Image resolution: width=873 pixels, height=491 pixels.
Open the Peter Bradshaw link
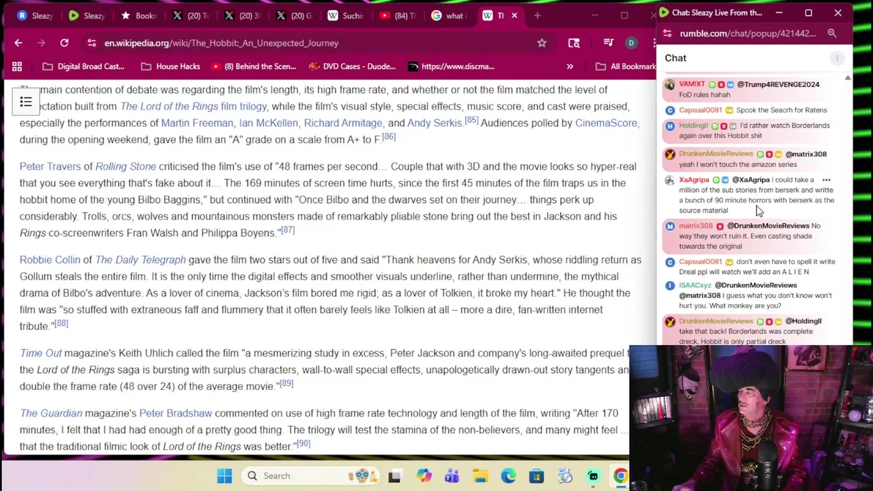point(175,413)
